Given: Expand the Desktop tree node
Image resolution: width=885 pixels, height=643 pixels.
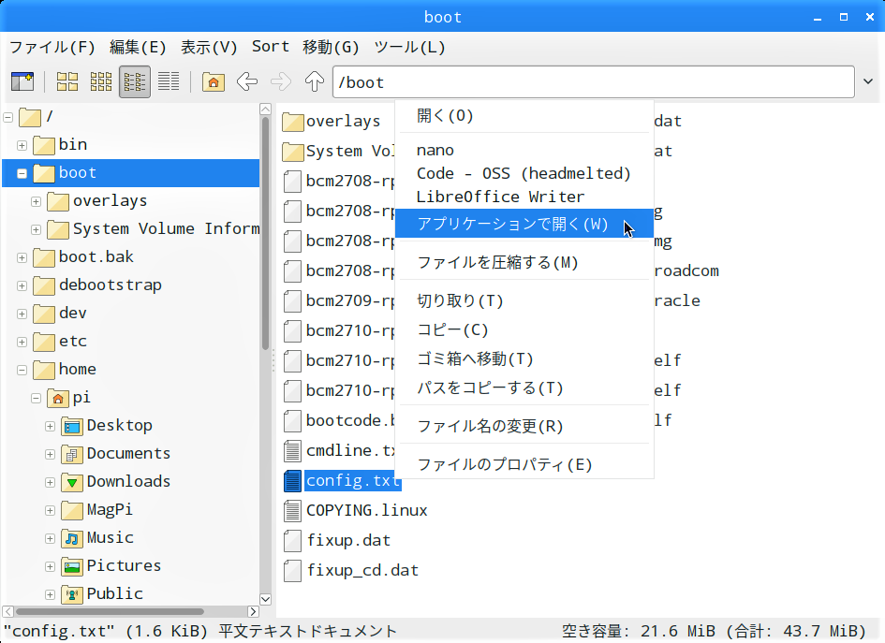Looking at the screenshot, I should pos(51,427).
